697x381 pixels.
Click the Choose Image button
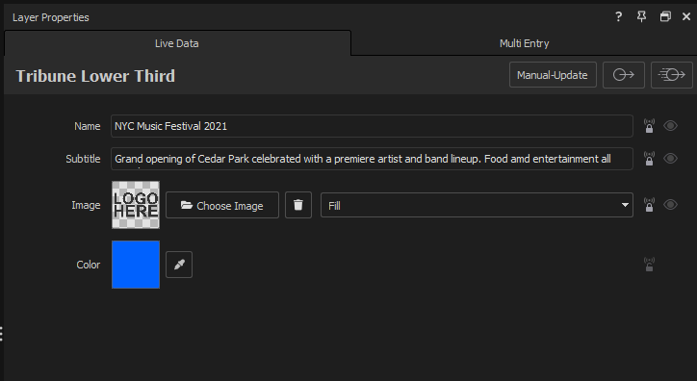[x=222, y=205]
